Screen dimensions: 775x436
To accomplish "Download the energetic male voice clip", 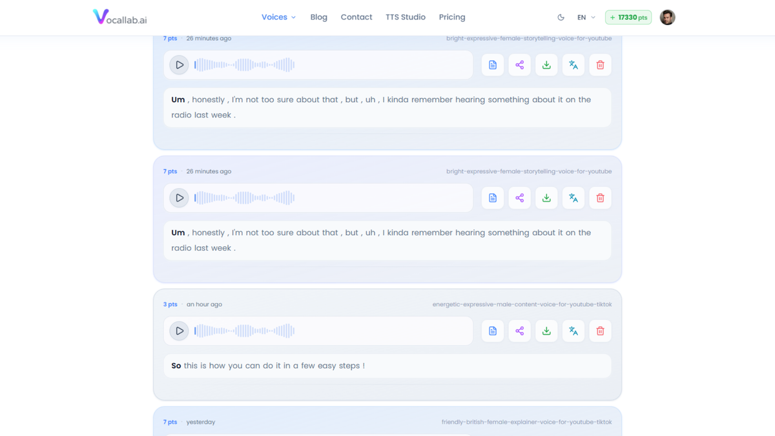I will point(546,331).
